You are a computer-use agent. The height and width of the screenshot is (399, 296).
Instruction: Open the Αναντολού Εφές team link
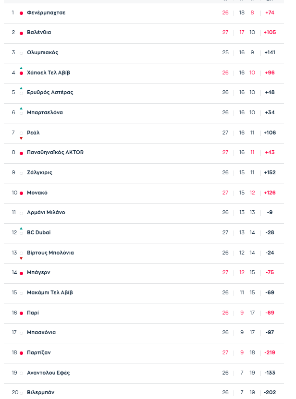click(48, 373)
